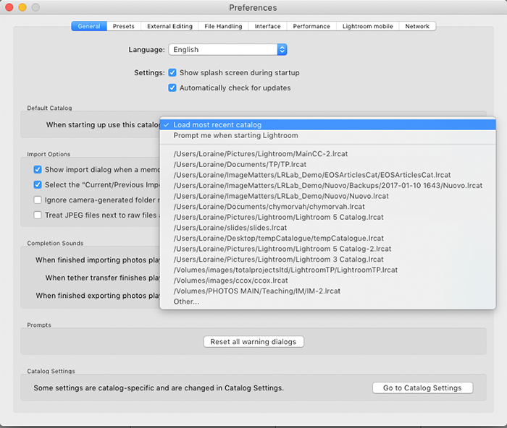Select Lightroom 5 Catalog.lrcat

point(327,217)
